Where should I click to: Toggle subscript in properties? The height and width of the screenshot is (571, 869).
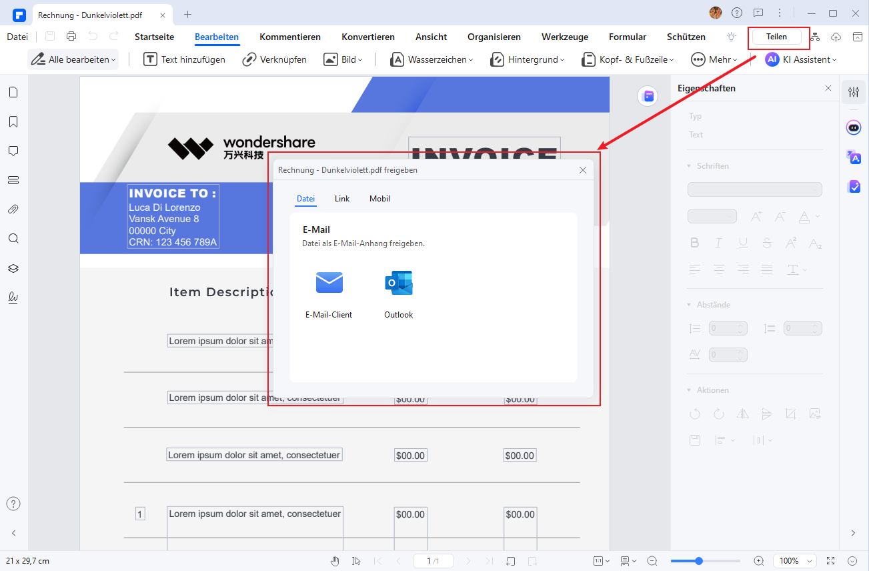click(x=815, y=243)
